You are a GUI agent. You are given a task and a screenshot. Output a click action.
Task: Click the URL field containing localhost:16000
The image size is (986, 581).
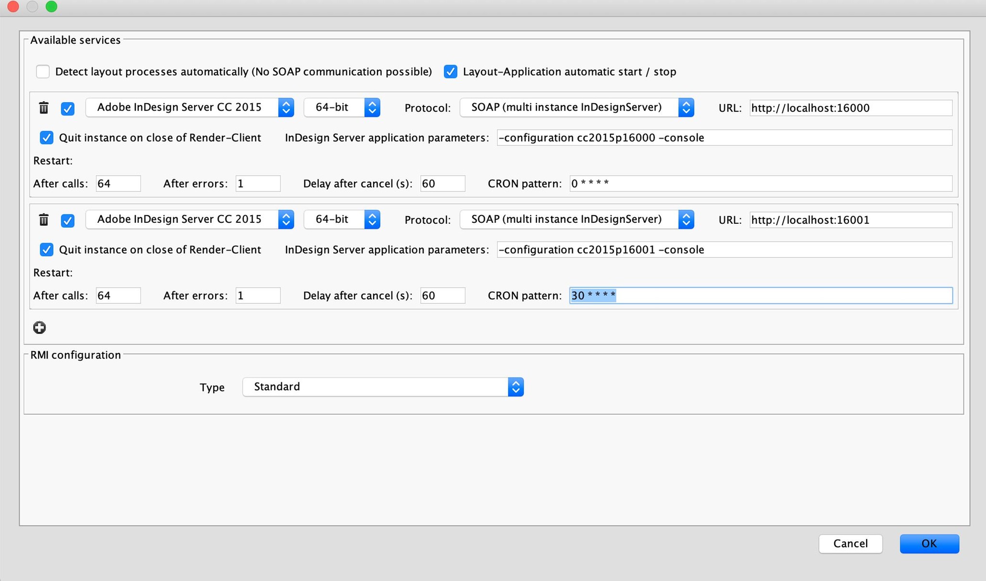coord(850,108)
